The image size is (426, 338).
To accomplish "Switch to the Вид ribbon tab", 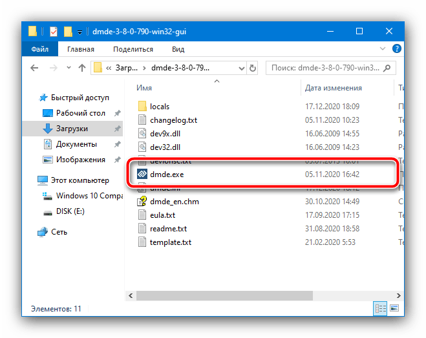I will coord(178,49).
